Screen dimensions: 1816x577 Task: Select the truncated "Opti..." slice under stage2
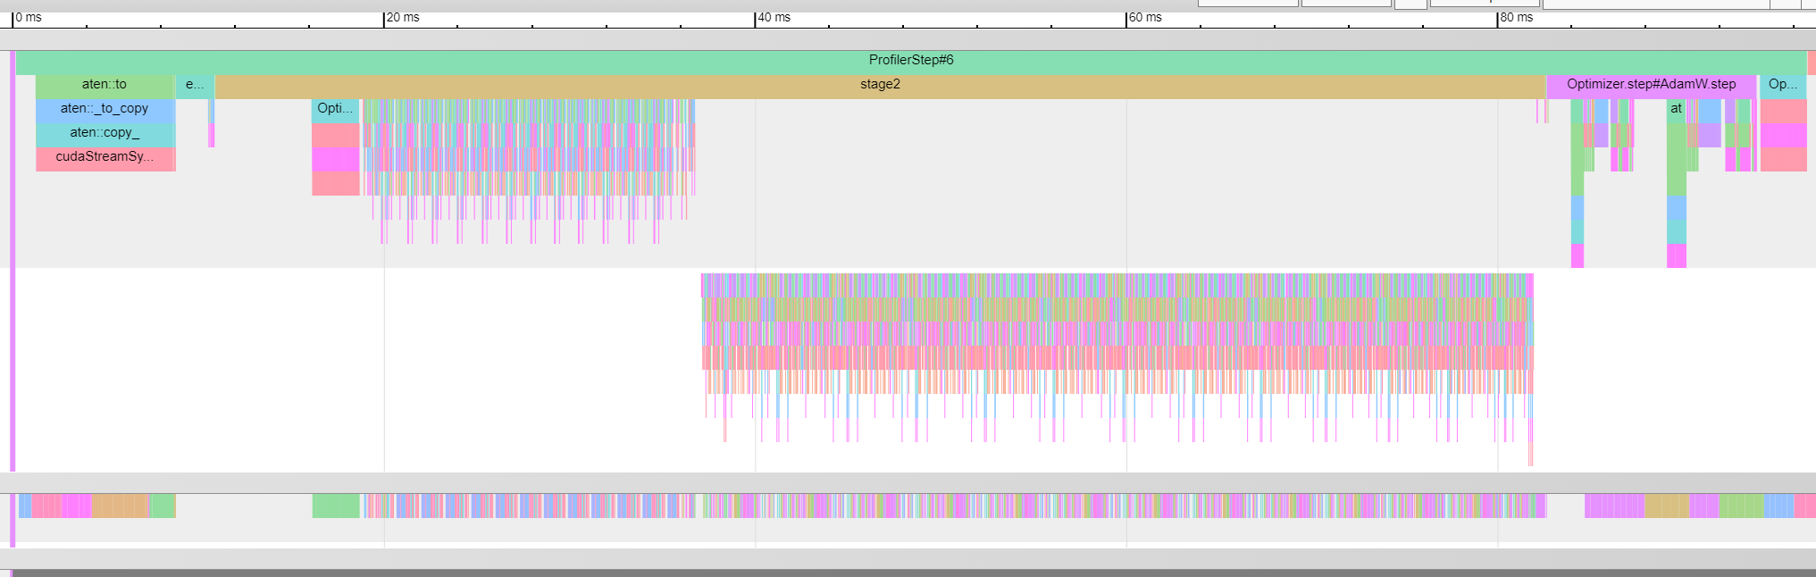[x=336, y=109]
